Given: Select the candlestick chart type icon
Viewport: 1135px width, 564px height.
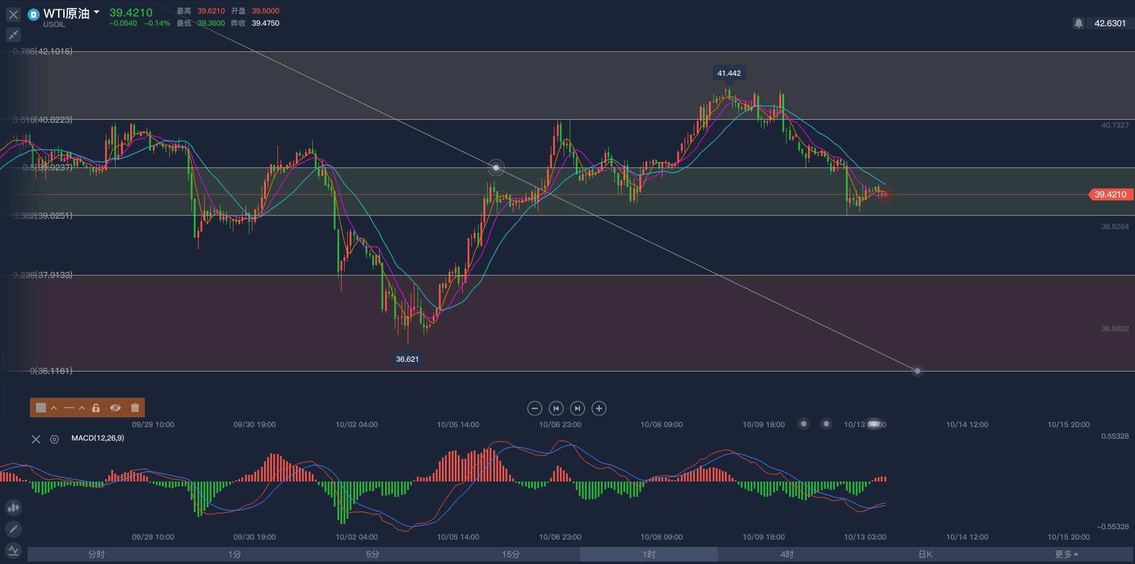Looking at the screenshot, I should (13, 508).
